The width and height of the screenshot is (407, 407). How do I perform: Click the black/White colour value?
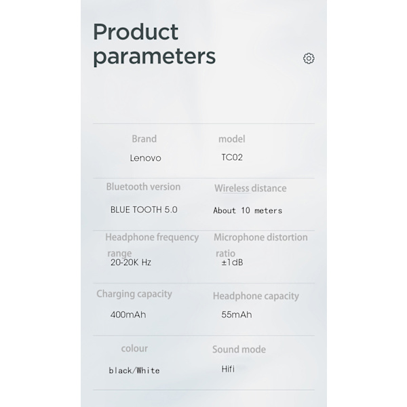134,370
